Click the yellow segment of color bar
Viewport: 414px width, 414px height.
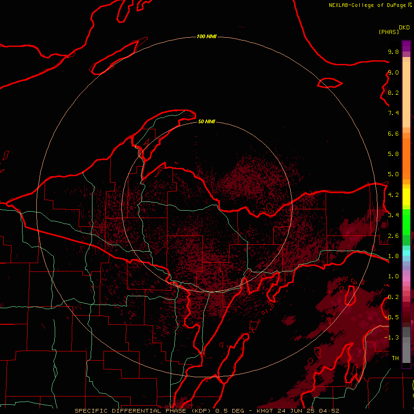click(406, 197)
